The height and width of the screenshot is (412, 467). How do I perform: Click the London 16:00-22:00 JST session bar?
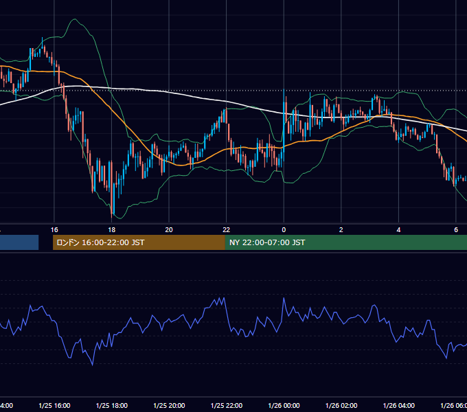[x=139, y=242]
